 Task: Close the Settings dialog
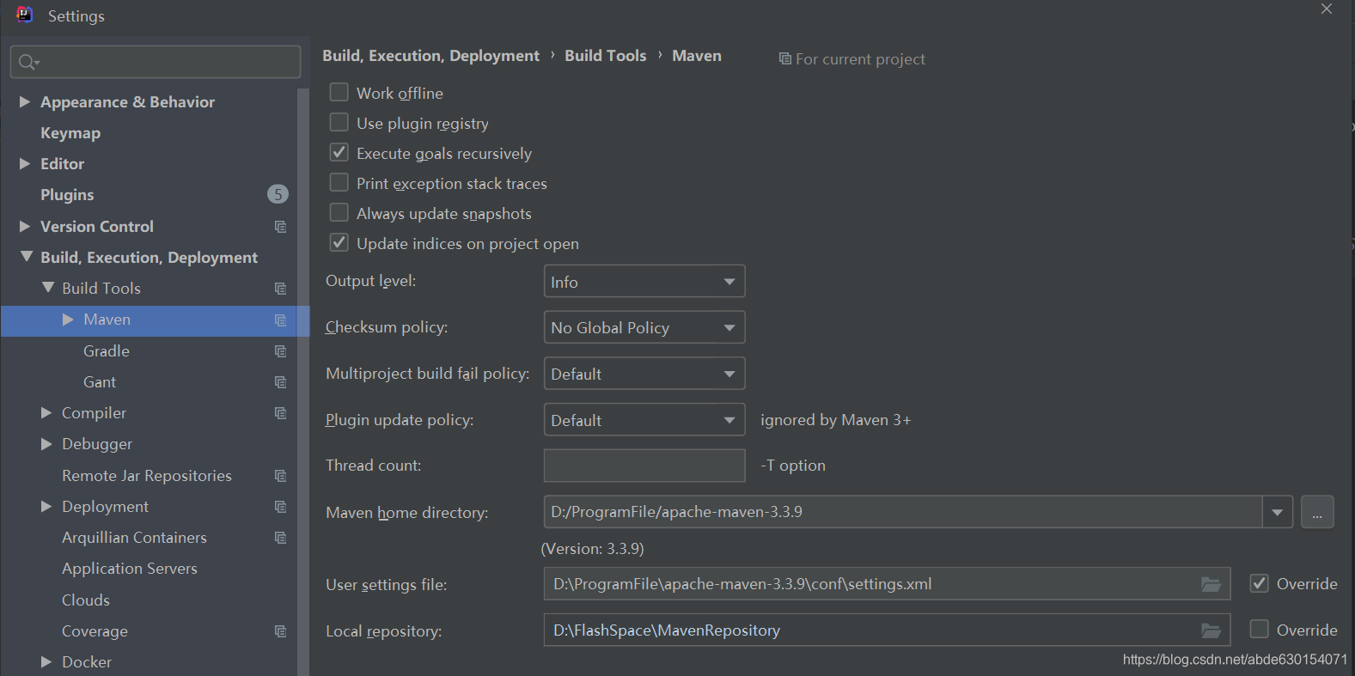click(1327, 9)
